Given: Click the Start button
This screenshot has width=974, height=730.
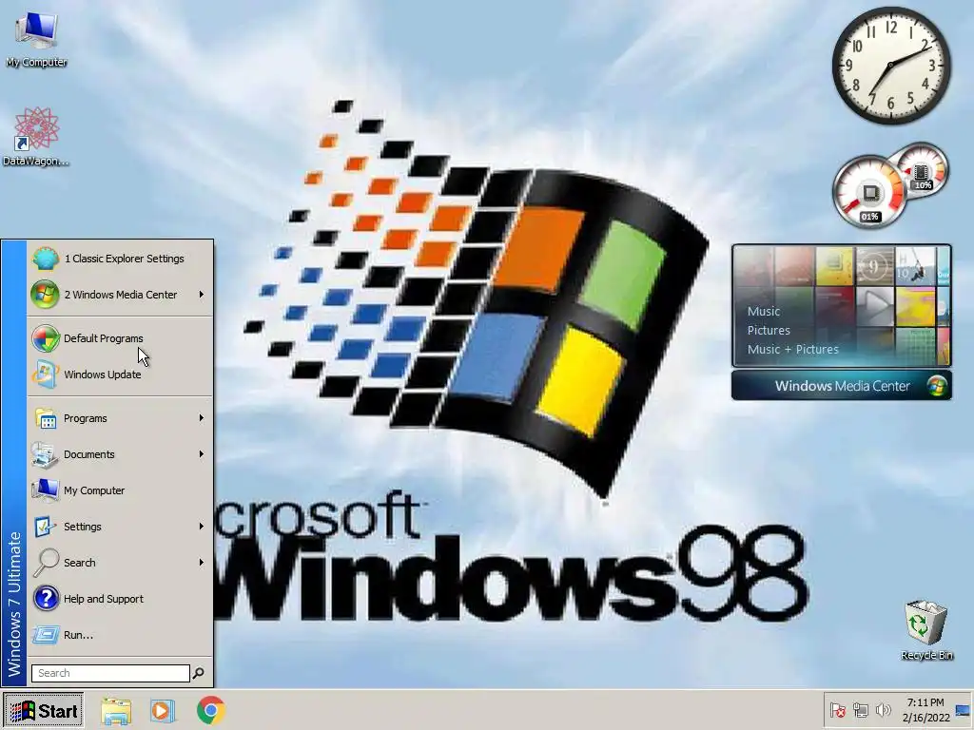Looking at the screenshot, I should click(x=44, y=711).
